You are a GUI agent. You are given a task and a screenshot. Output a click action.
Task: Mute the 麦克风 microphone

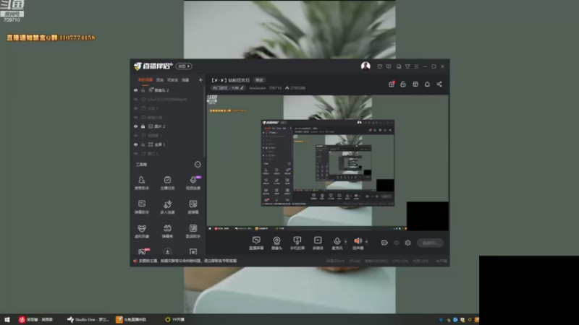337,243
